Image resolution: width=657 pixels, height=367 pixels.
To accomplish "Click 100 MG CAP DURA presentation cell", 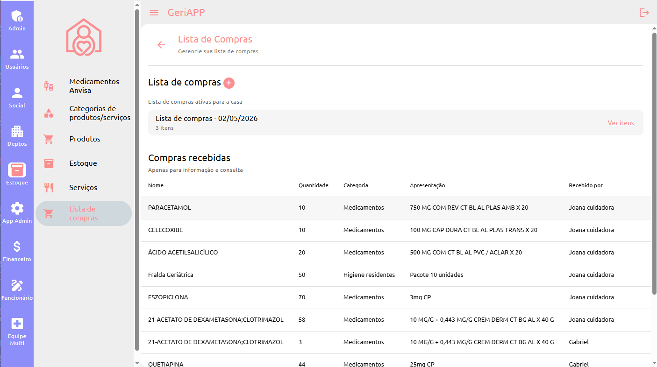I will click(x=473, y=230).
